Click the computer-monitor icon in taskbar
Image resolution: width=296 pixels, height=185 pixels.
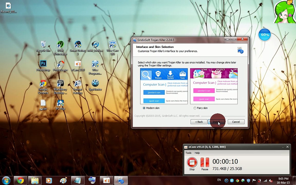[92, 180]
